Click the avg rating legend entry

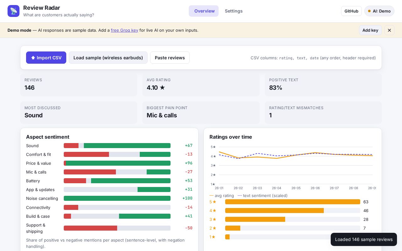(222, 195)
